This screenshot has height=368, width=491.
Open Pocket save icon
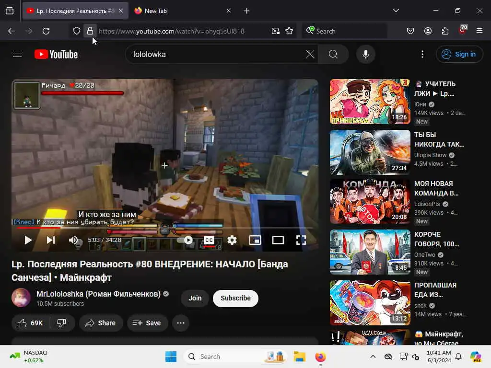[x=410, y=31]
